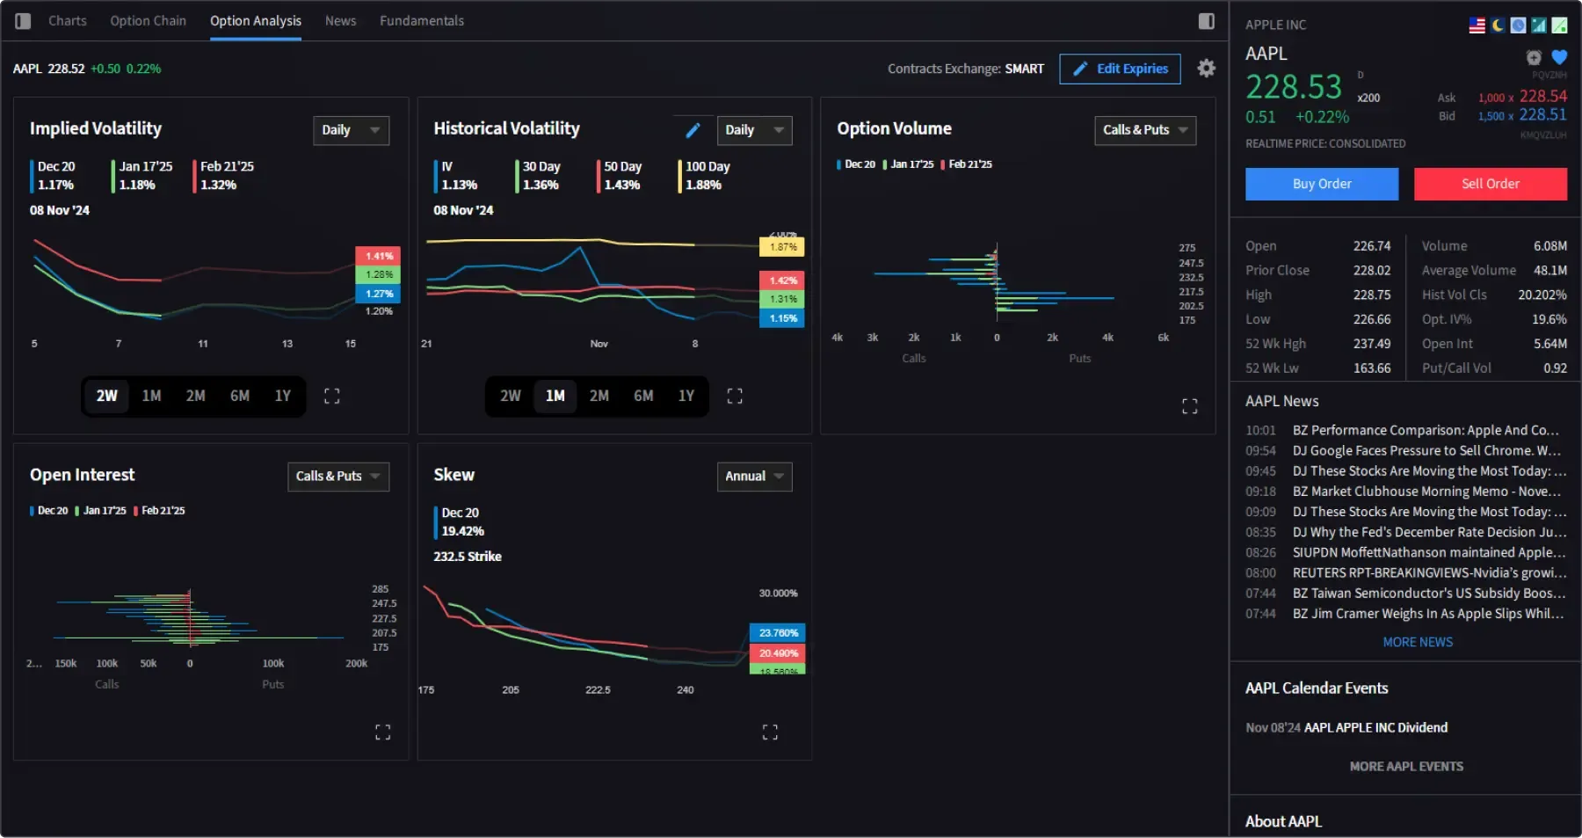
Task: Open settings via the gear icon
Action: point(1206,68)
